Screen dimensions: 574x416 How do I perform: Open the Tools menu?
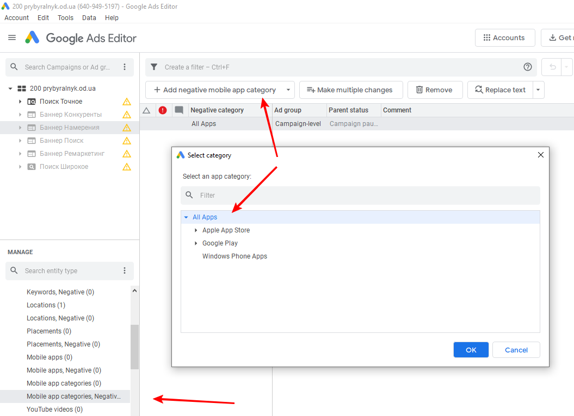(x=65, y=17)
